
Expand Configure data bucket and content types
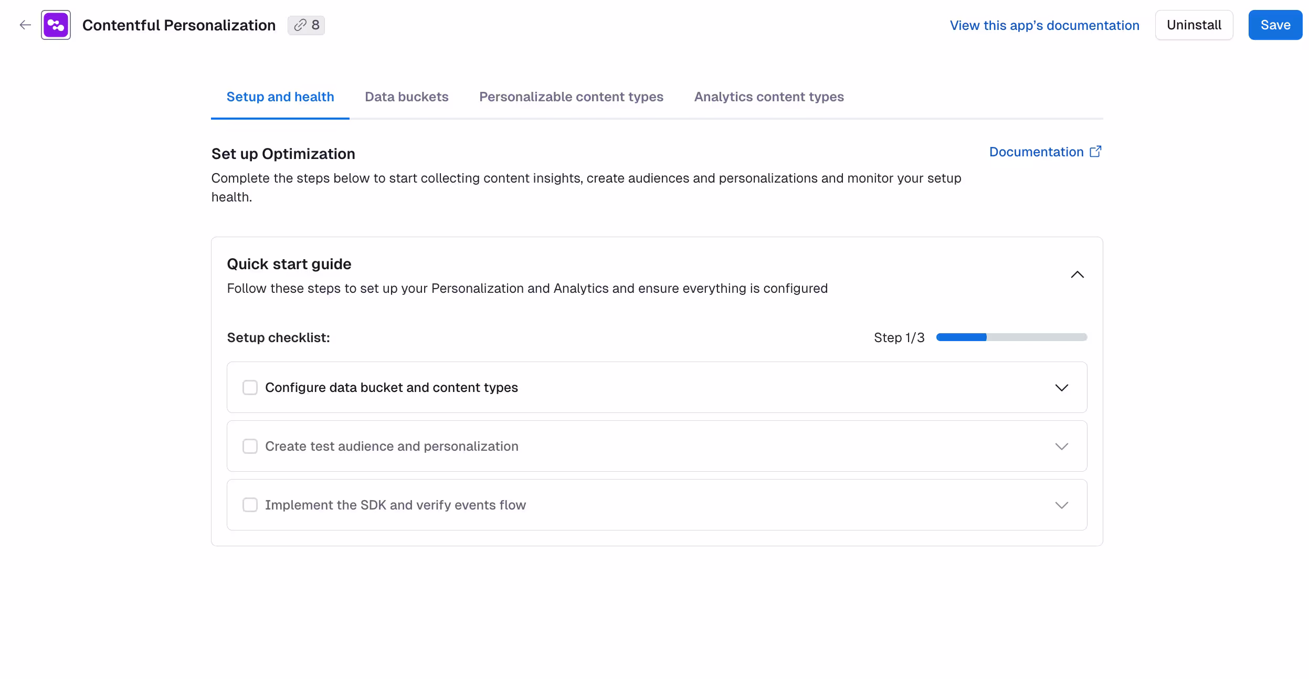click(1061, 388)
